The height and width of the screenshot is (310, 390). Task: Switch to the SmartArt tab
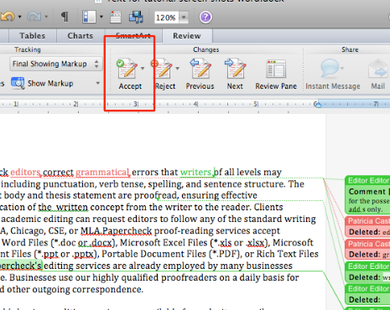(x=133, y=36)
